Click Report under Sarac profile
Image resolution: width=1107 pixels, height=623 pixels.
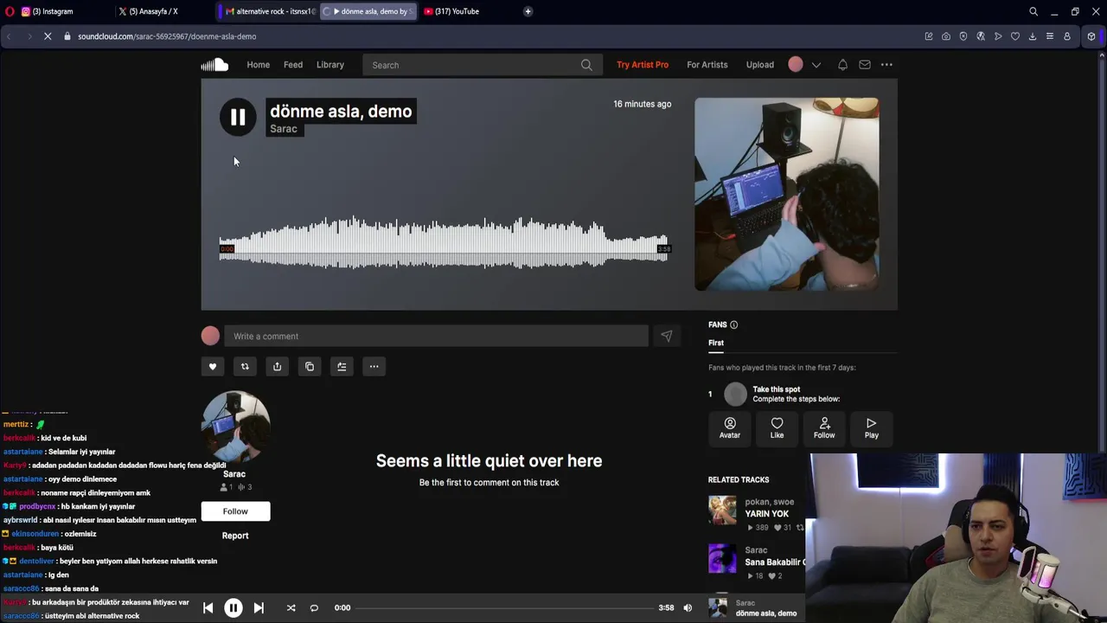tap(235, 536)
